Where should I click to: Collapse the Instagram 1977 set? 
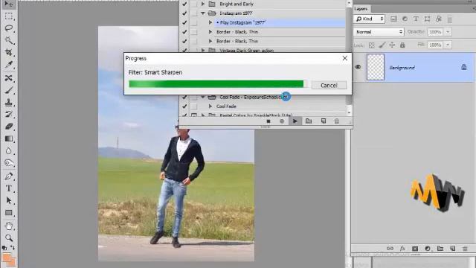(x=203, y=13)
